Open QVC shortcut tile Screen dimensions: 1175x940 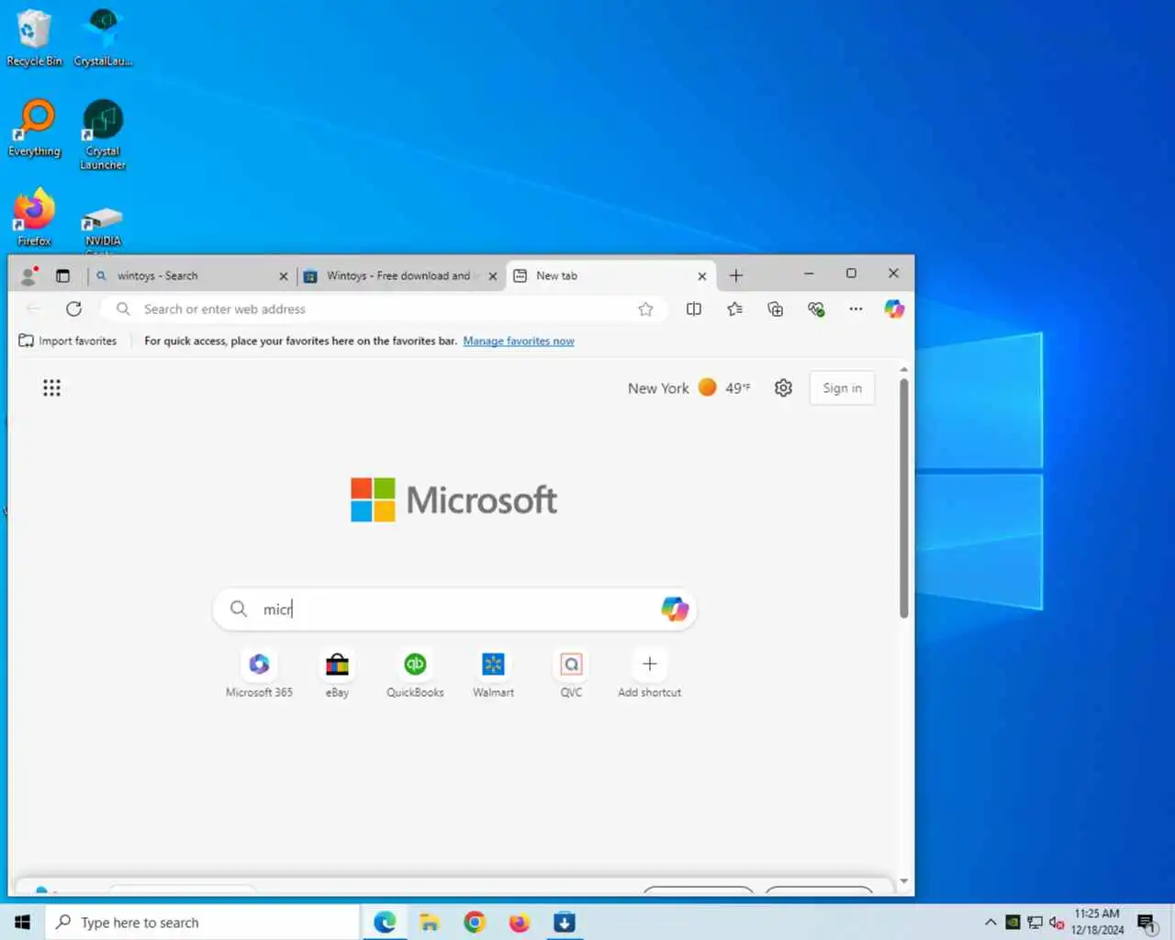(x=571, y=674)
